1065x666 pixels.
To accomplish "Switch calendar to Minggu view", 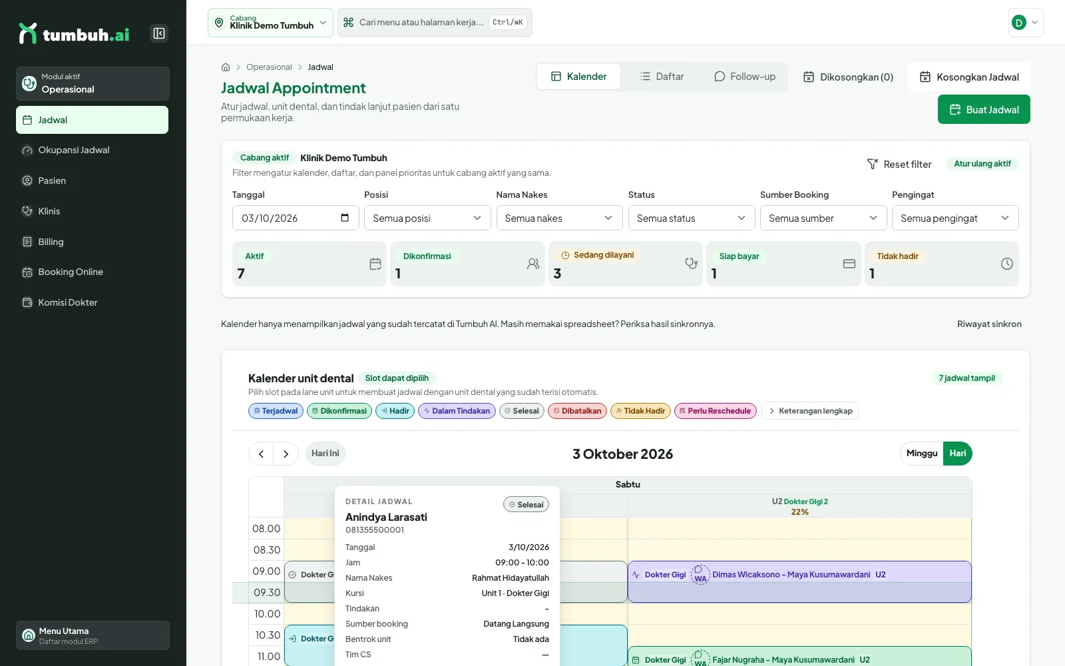I will point(922,454).
